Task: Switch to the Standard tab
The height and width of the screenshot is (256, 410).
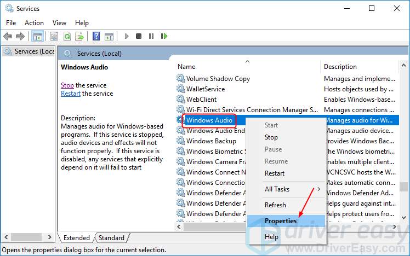Action: [x=111, y=238]
